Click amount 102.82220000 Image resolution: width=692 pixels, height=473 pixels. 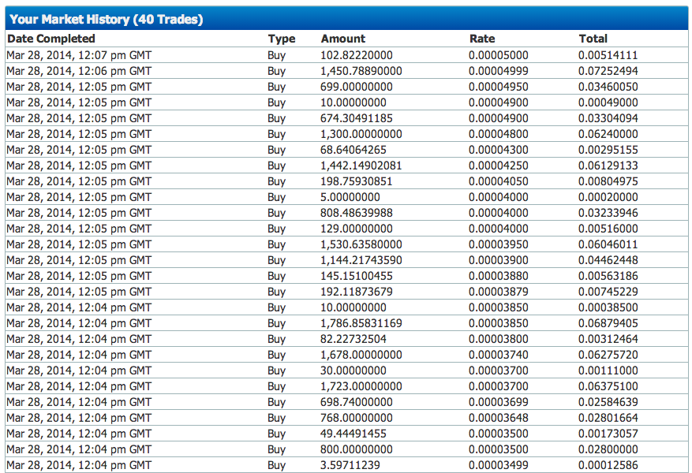tap(357, 55)
